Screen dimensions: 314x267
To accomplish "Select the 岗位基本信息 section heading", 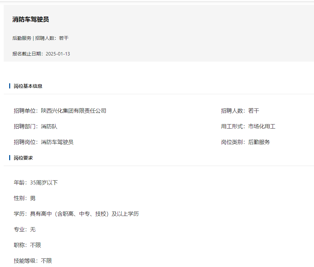I will (x=28, y=86).
